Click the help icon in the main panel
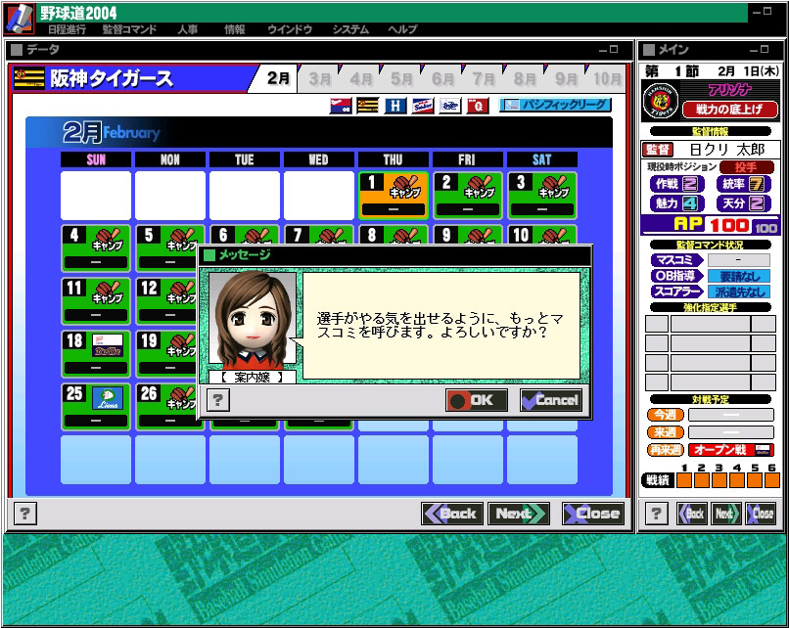This screenshot has height=628, width=789. click(656, 514)
